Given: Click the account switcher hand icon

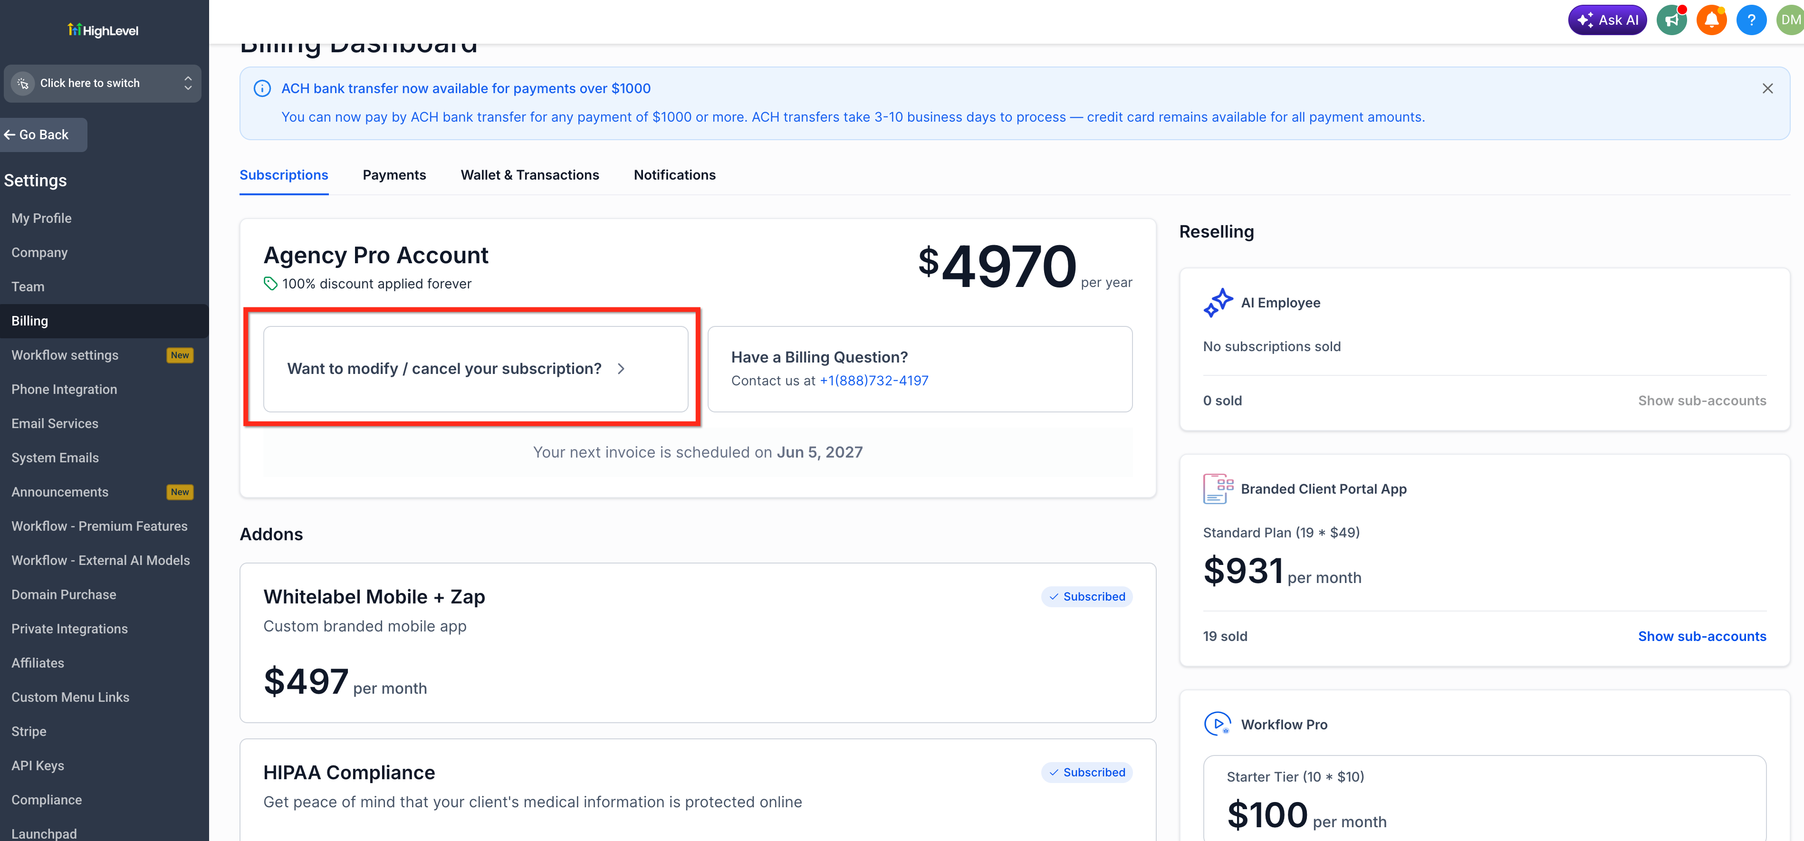Looking at the screenshot, I should coord(23,83).
